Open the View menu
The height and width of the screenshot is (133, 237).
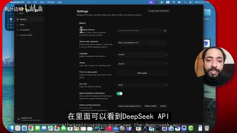(x=42, y=2)
